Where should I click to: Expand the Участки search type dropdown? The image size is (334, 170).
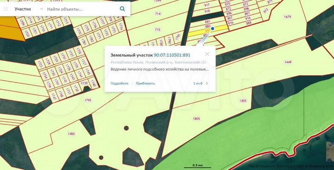tap(41, 9)
